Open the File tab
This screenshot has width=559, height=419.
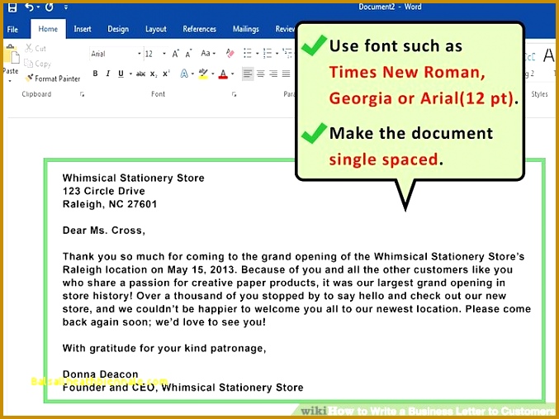[13, 29]
